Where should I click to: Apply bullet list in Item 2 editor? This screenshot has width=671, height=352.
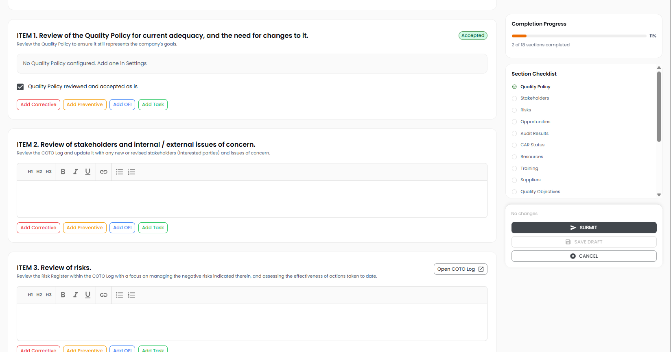point(119,172)
